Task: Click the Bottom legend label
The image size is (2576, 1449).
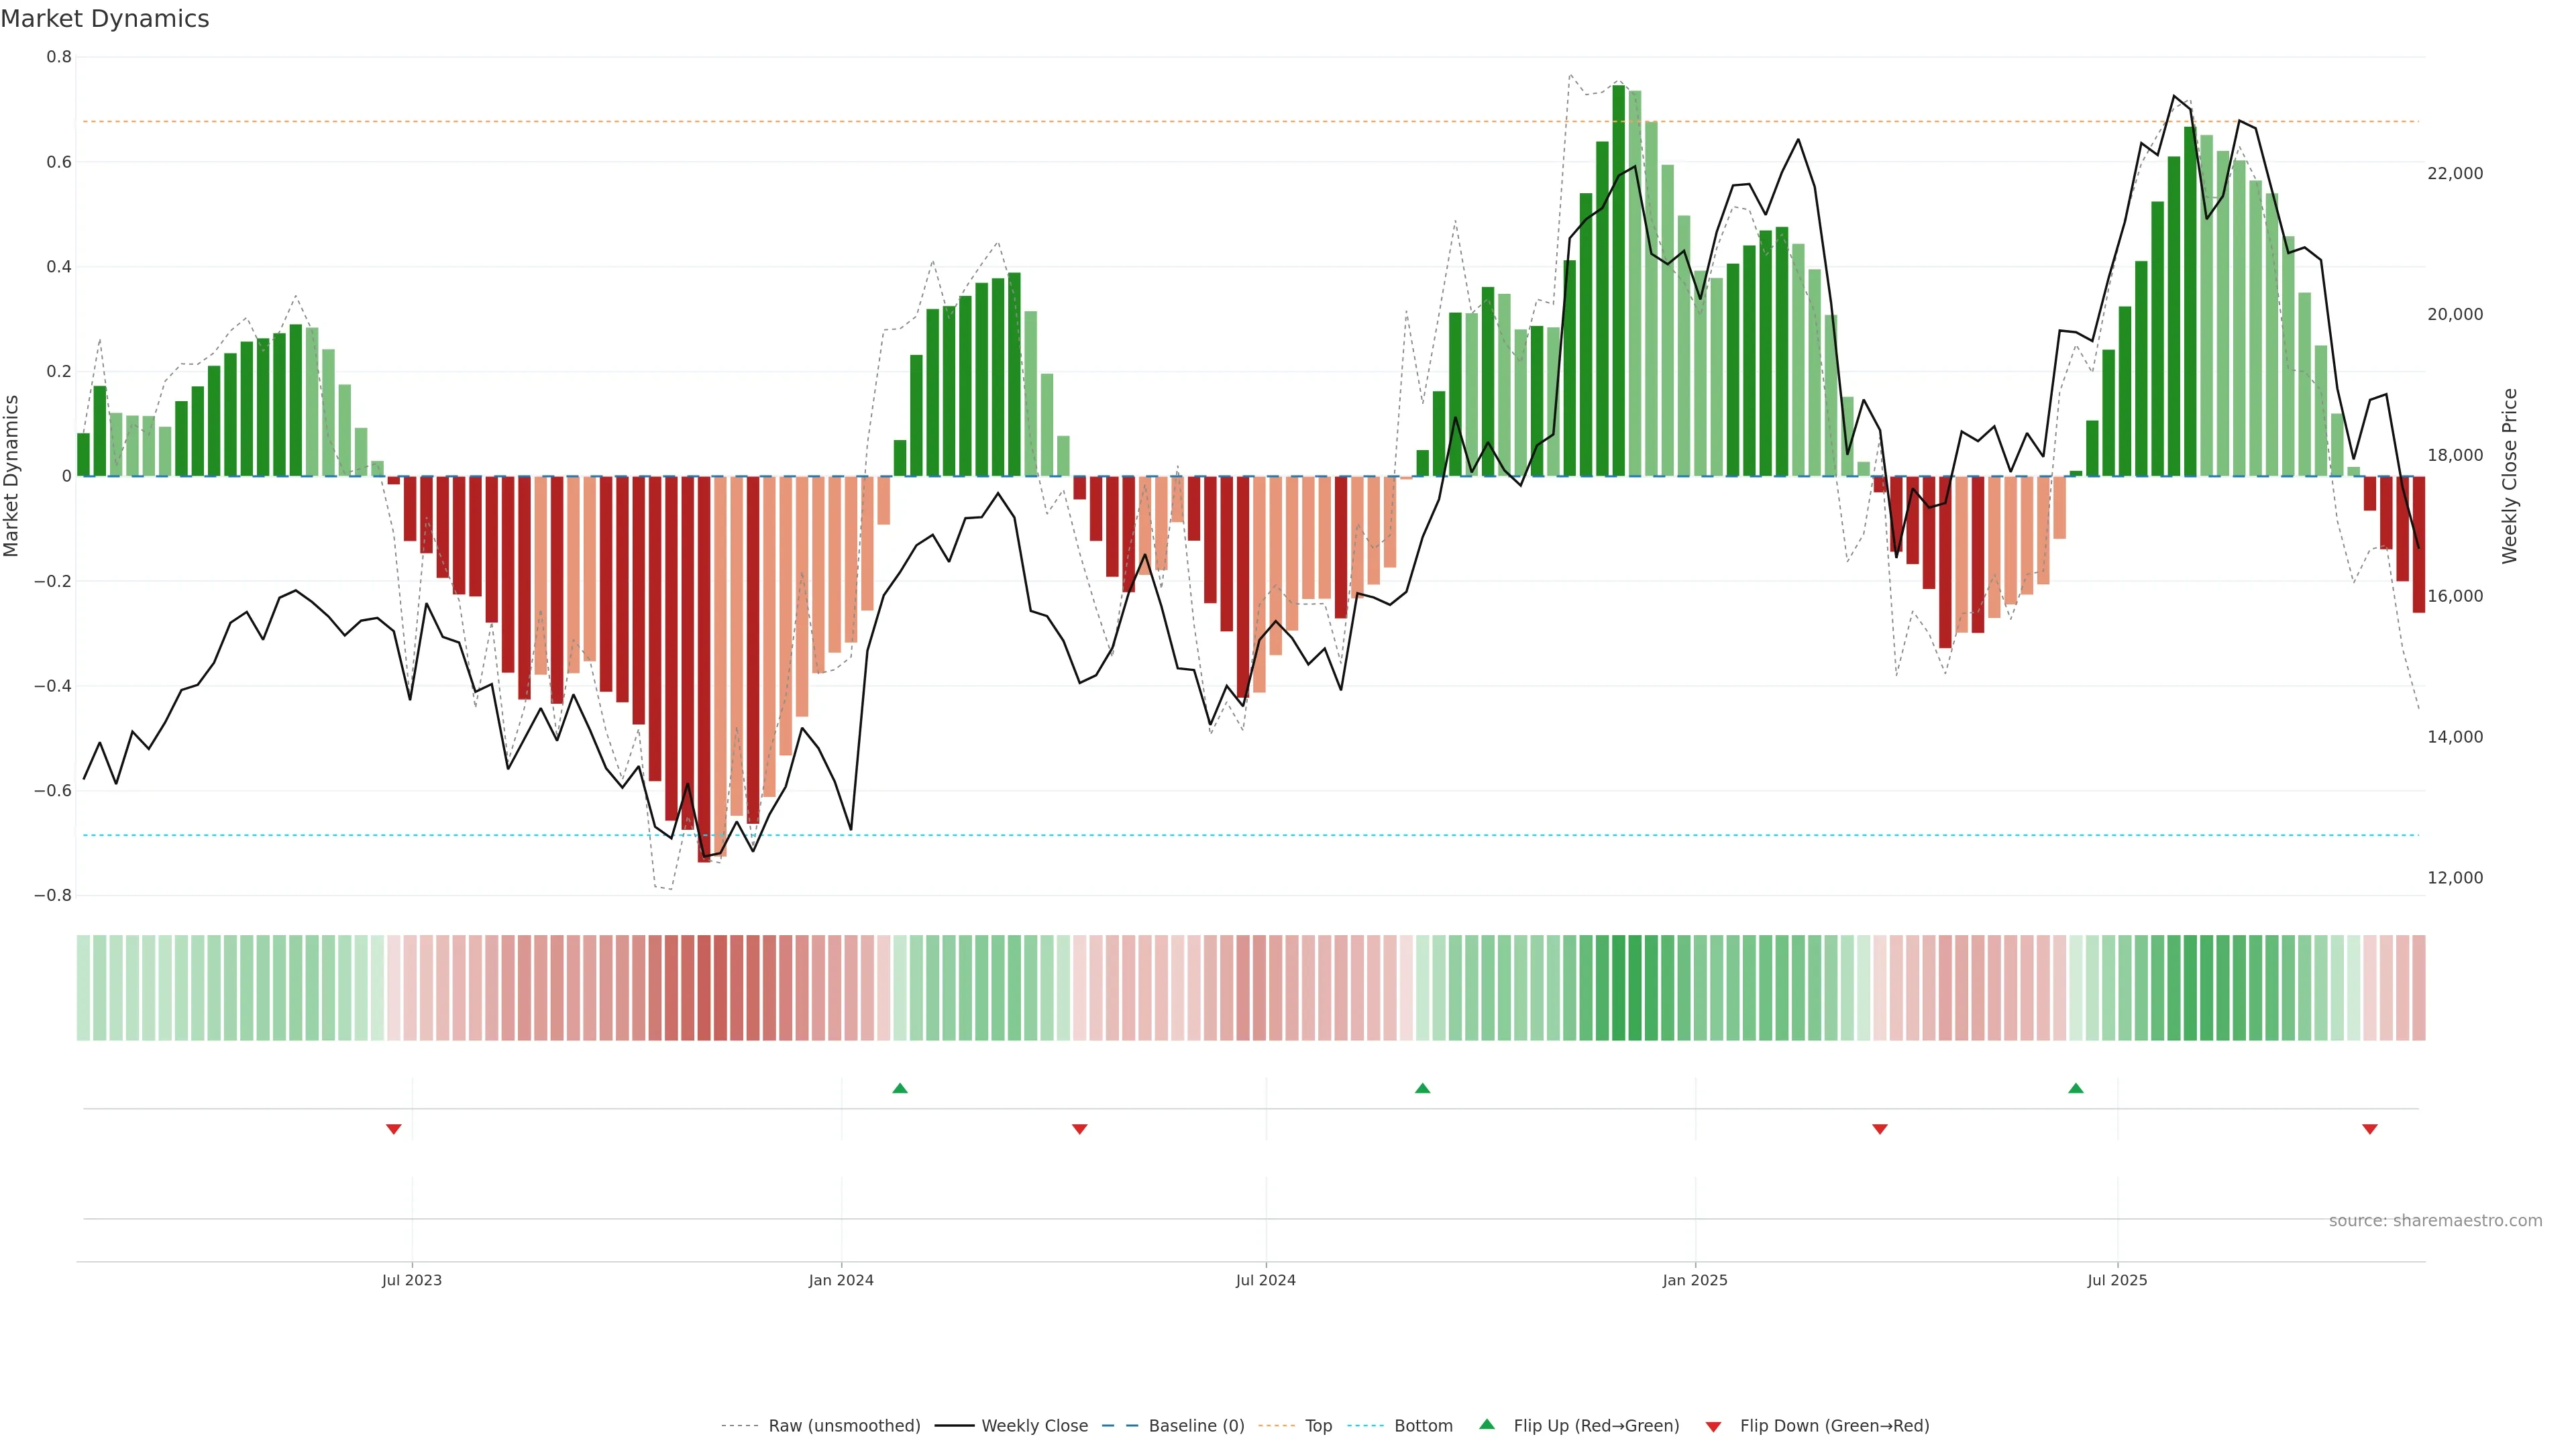Action: (x=1423, y=1426)
